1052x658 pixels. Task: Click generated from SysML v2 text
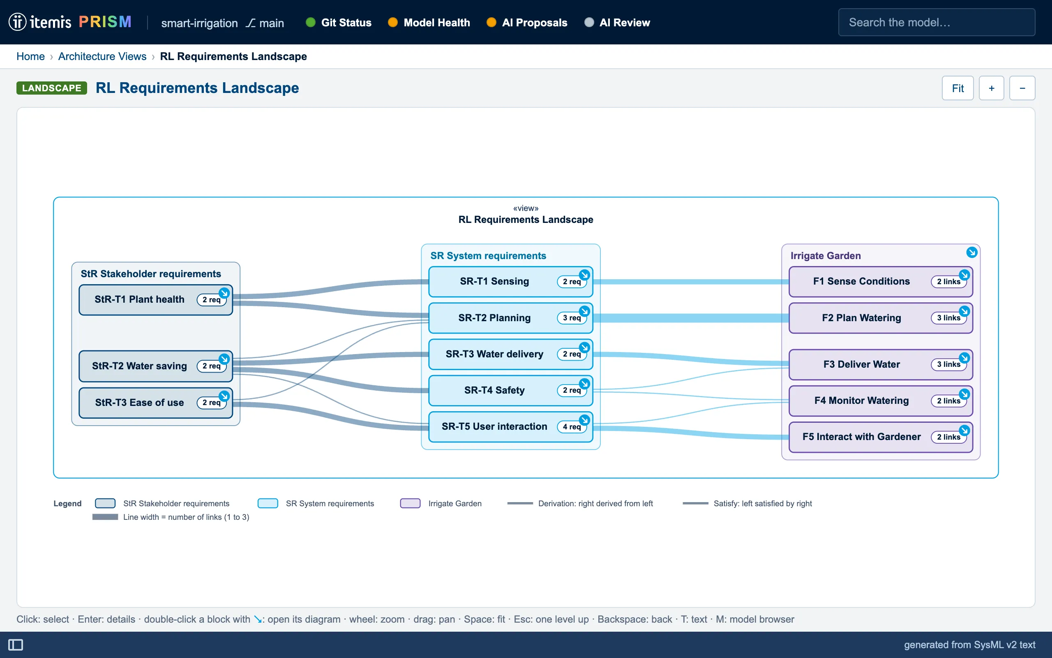coord(969,644)
